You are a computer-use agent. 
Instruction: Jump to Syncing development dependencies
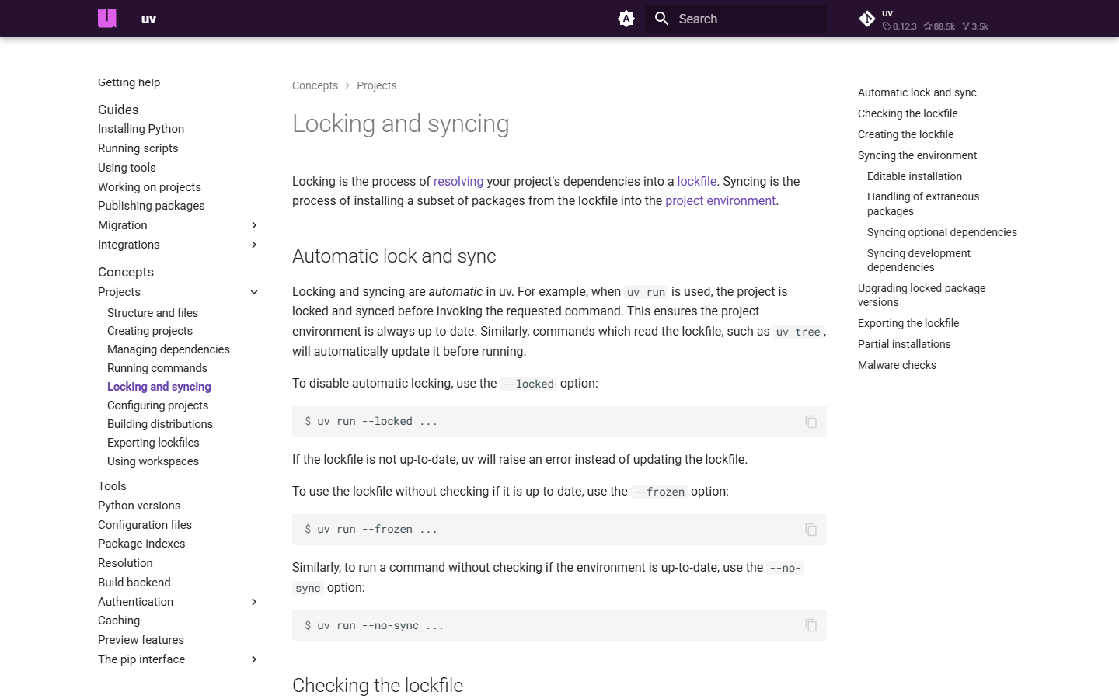click(919, 260)
